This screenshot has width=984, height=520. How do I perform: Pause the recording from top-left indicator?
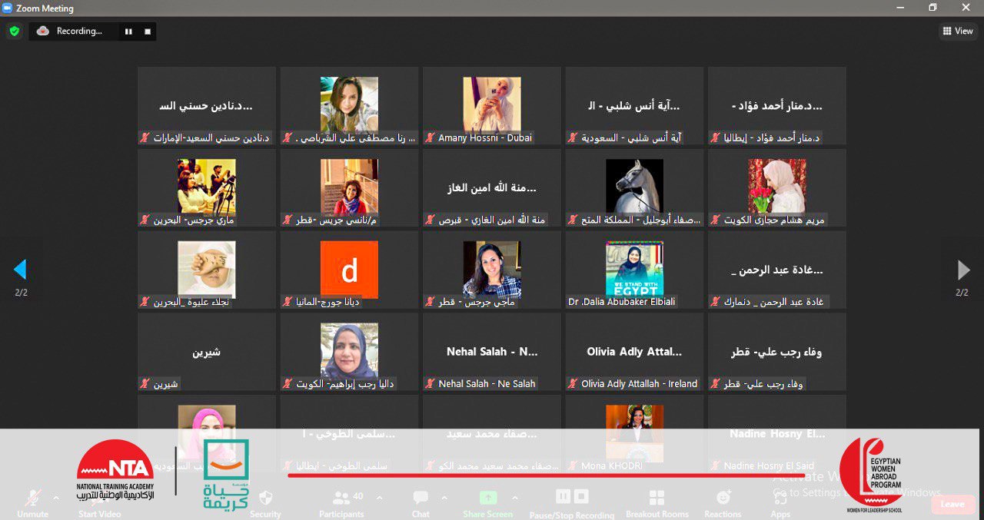[x=128, y=31]
